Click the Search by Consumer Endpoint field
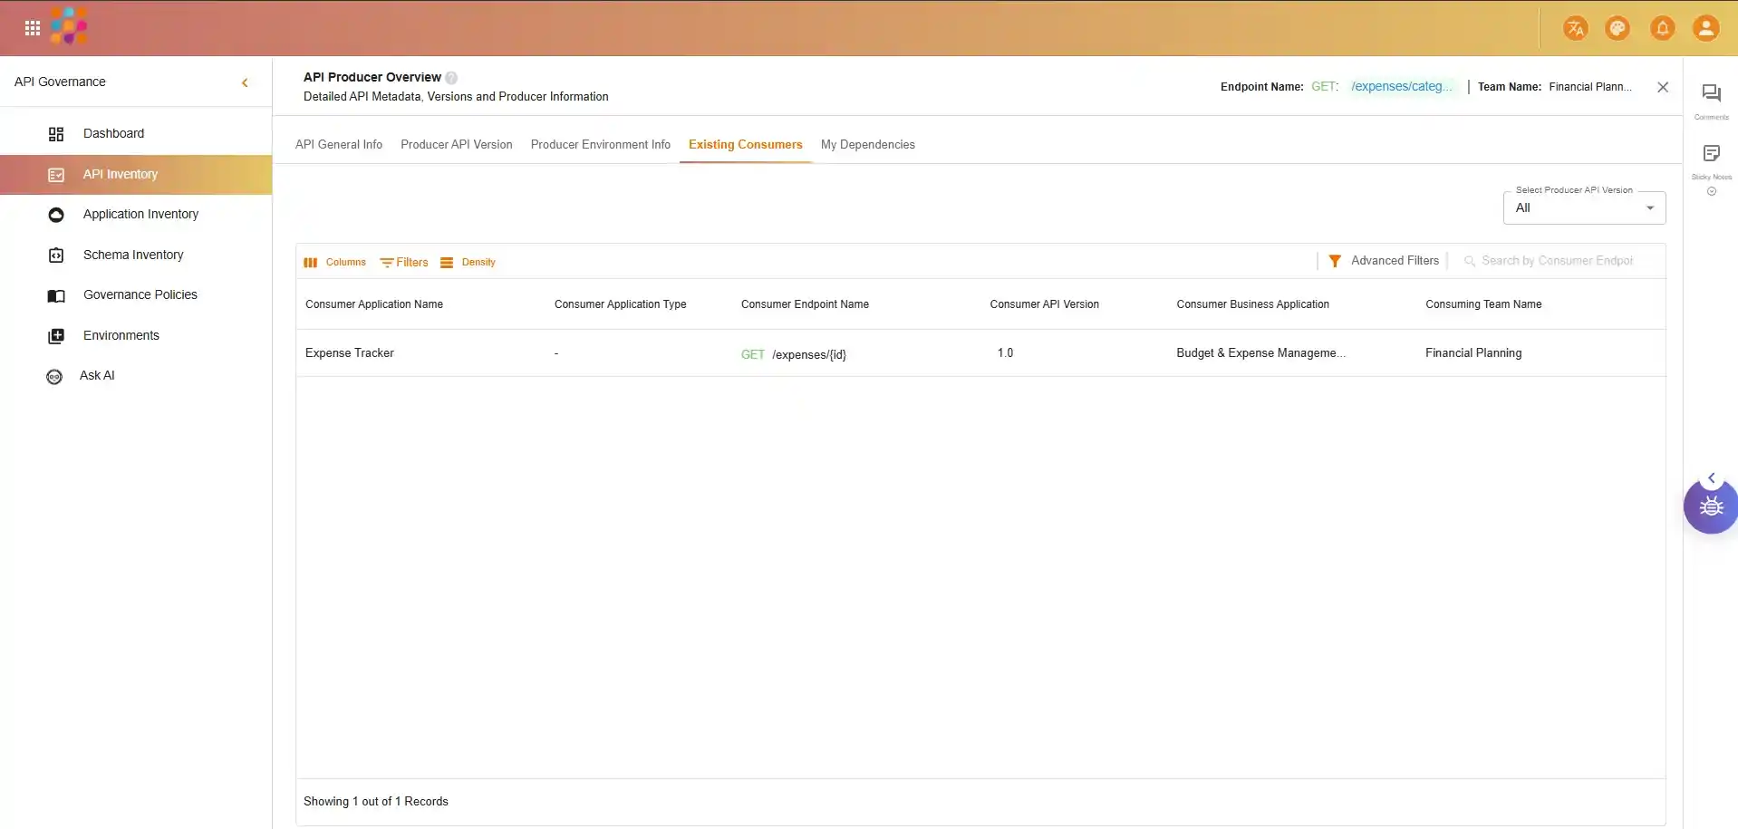Viewport: 1738px width, 829px height. click(1557, 261)
